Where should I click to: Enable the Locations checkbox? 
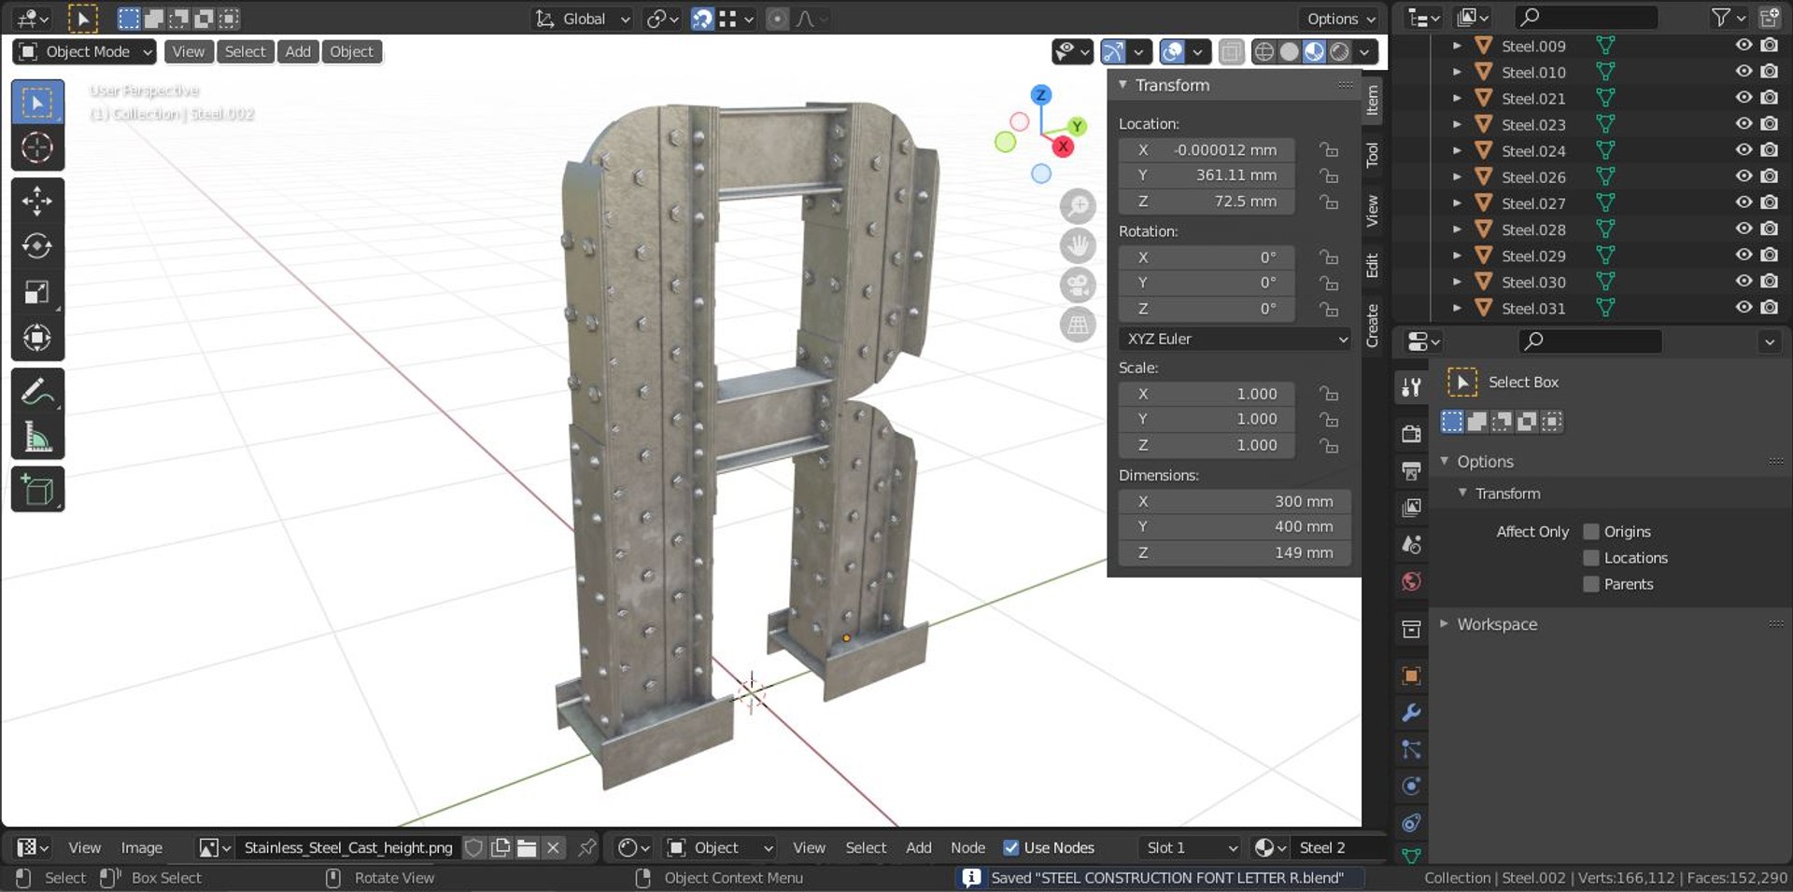tap(1591, 558)
